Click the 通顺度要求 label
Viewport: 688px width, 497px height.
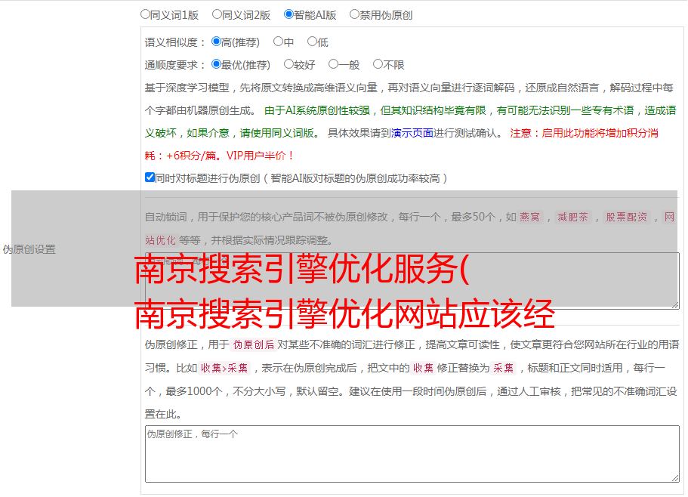pyautogui.click(x=175, y=66)
